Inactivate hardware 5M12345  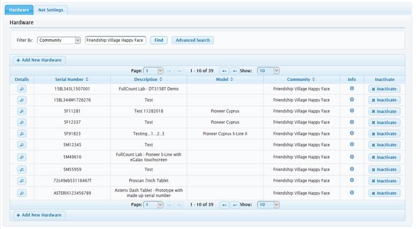pos(384,145)
